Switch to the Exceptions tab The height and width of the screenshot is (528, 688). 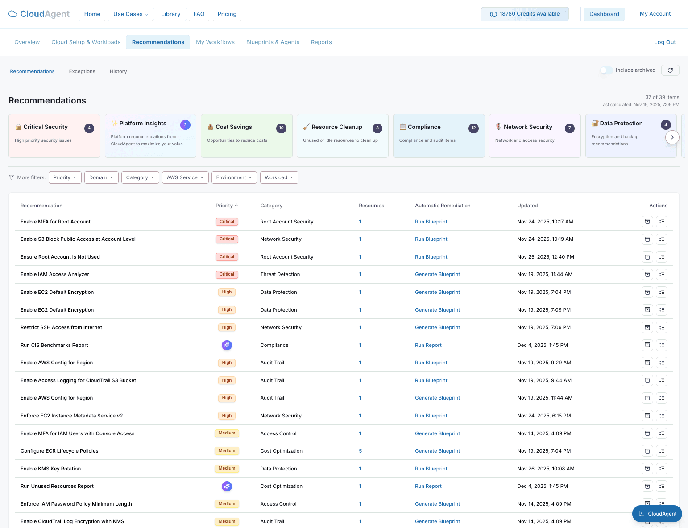pyautogui.click(x=82, y=71)
